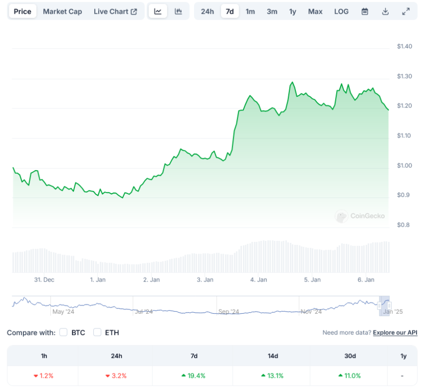The image size is (438, 388).
Task: Tick the ETH comparison checkbox
Action: pos(97,332)
